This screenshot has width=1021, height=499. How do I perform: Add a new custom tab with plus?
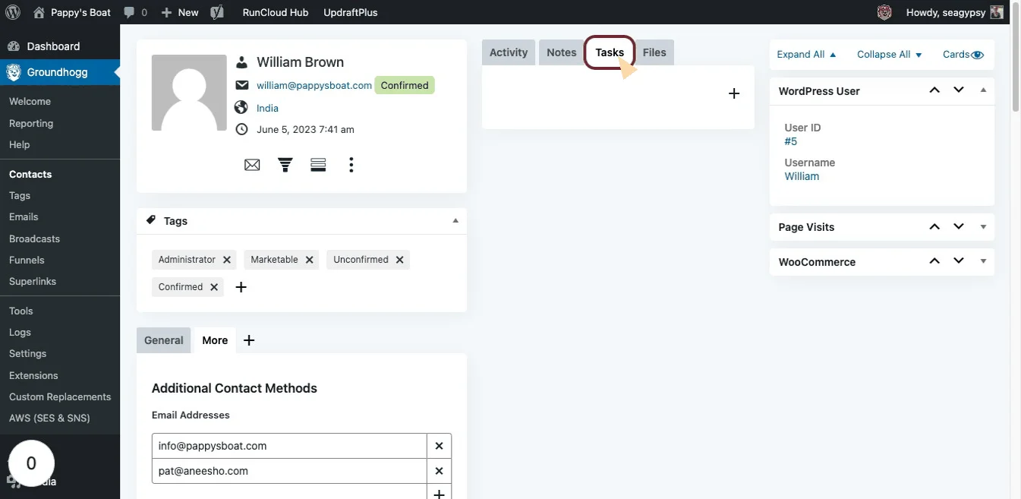click(249, 340)
